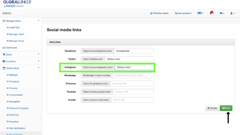
Task: Open the envelope messages dropdown
Action: pos(222,13)
